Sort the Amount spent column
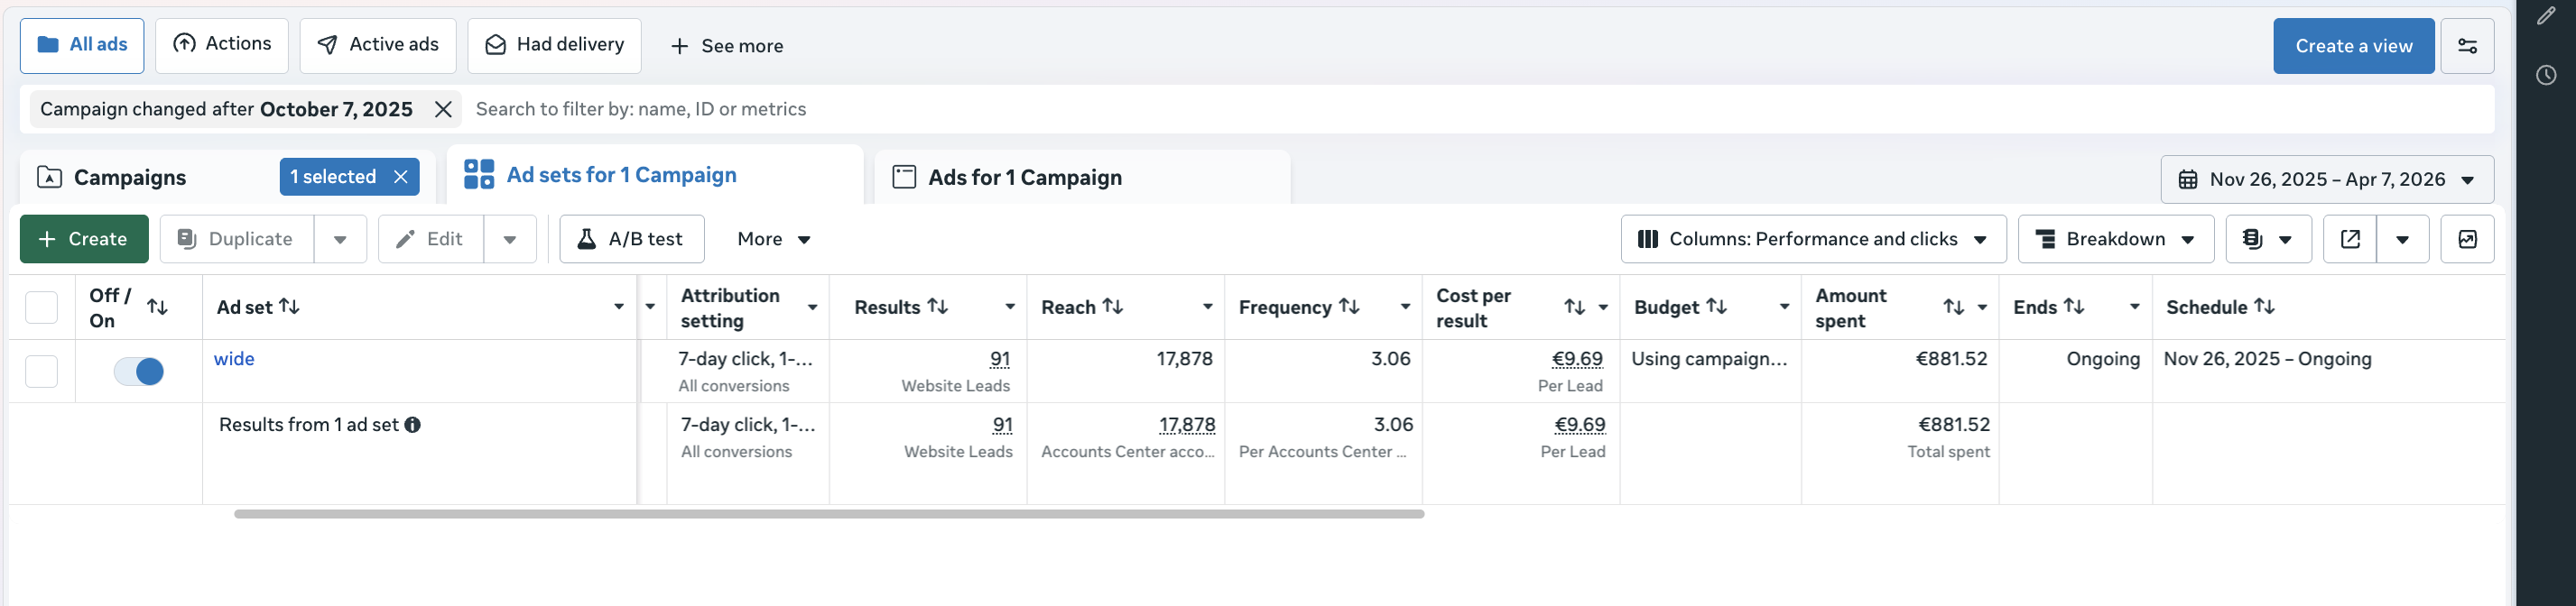Viewport: 2576px width, 606px height. point(1954,308)
